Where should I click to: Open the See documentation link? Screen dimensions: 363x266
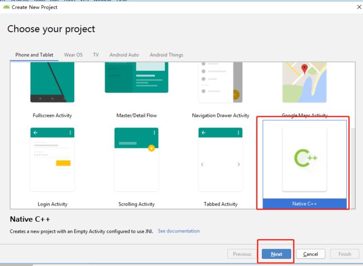click(x=179, y=231)
